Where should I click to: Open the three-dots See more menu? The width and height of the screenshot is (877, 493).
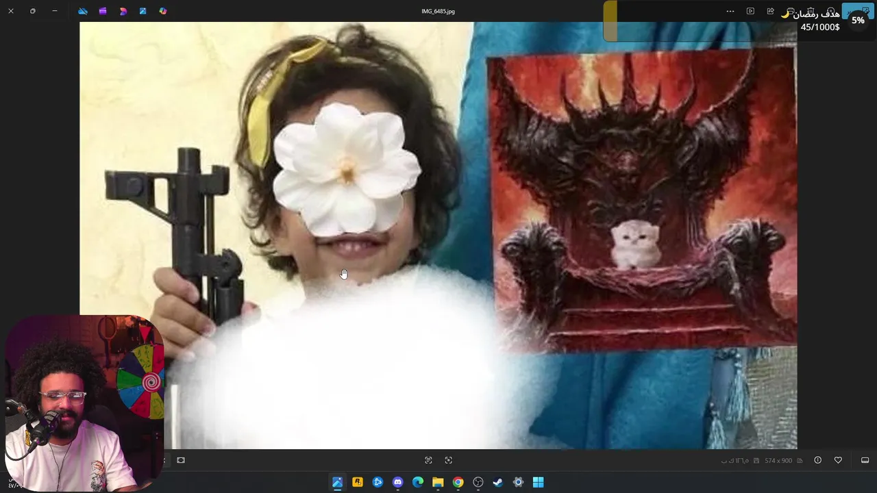point(730,11)
